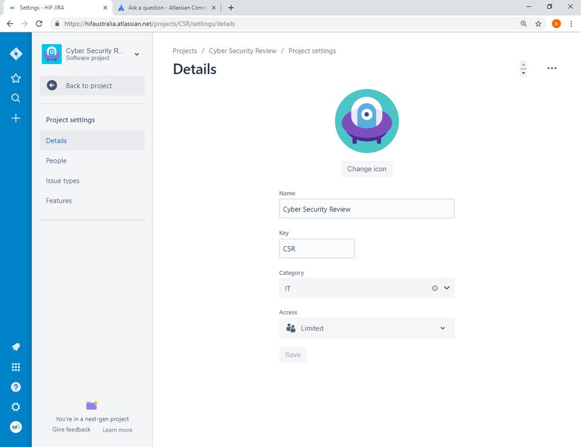Open starred and recent items
Image resolution: width=581 pixels, height=447 pixels.
tap(16, 78)
